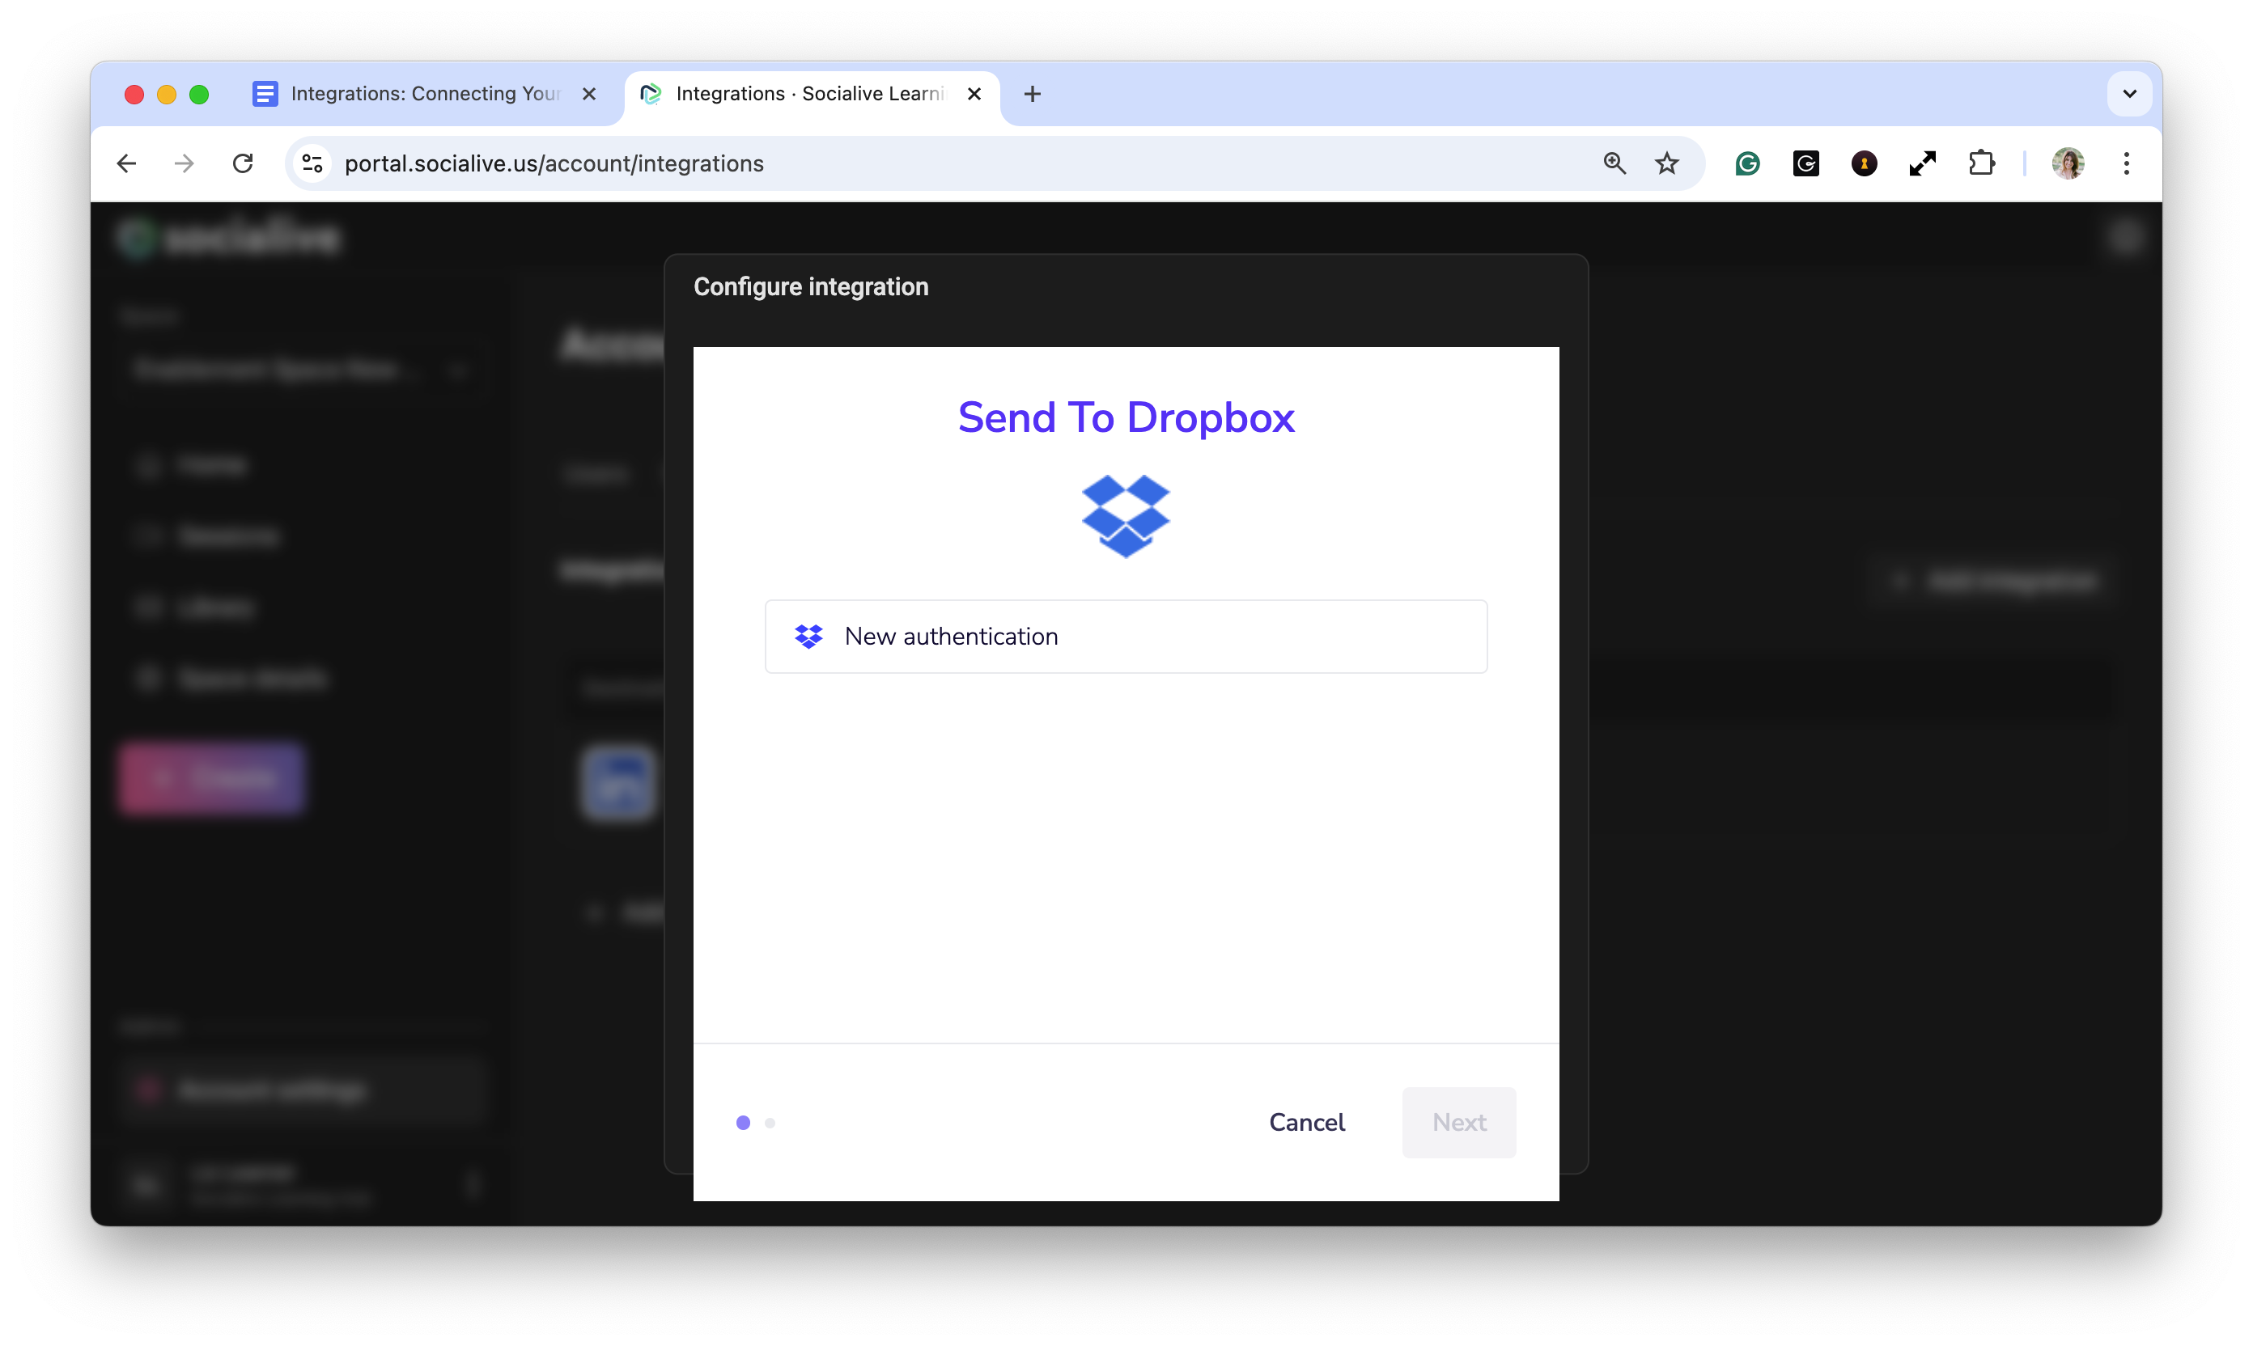Click Cancel in the dialog
This screenshot has height=1346, width=2253.
click(1307, 1122)
